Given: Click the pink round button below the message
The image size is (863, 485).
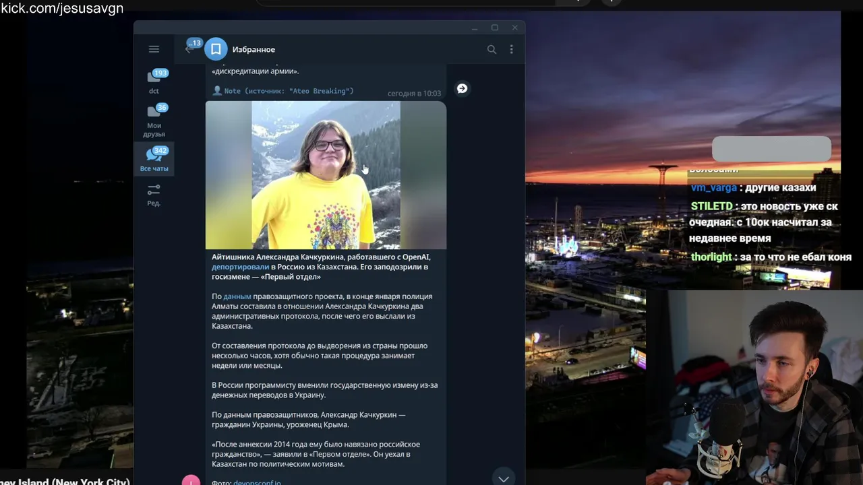Looking at the screenshot, I should click(191, 480).
